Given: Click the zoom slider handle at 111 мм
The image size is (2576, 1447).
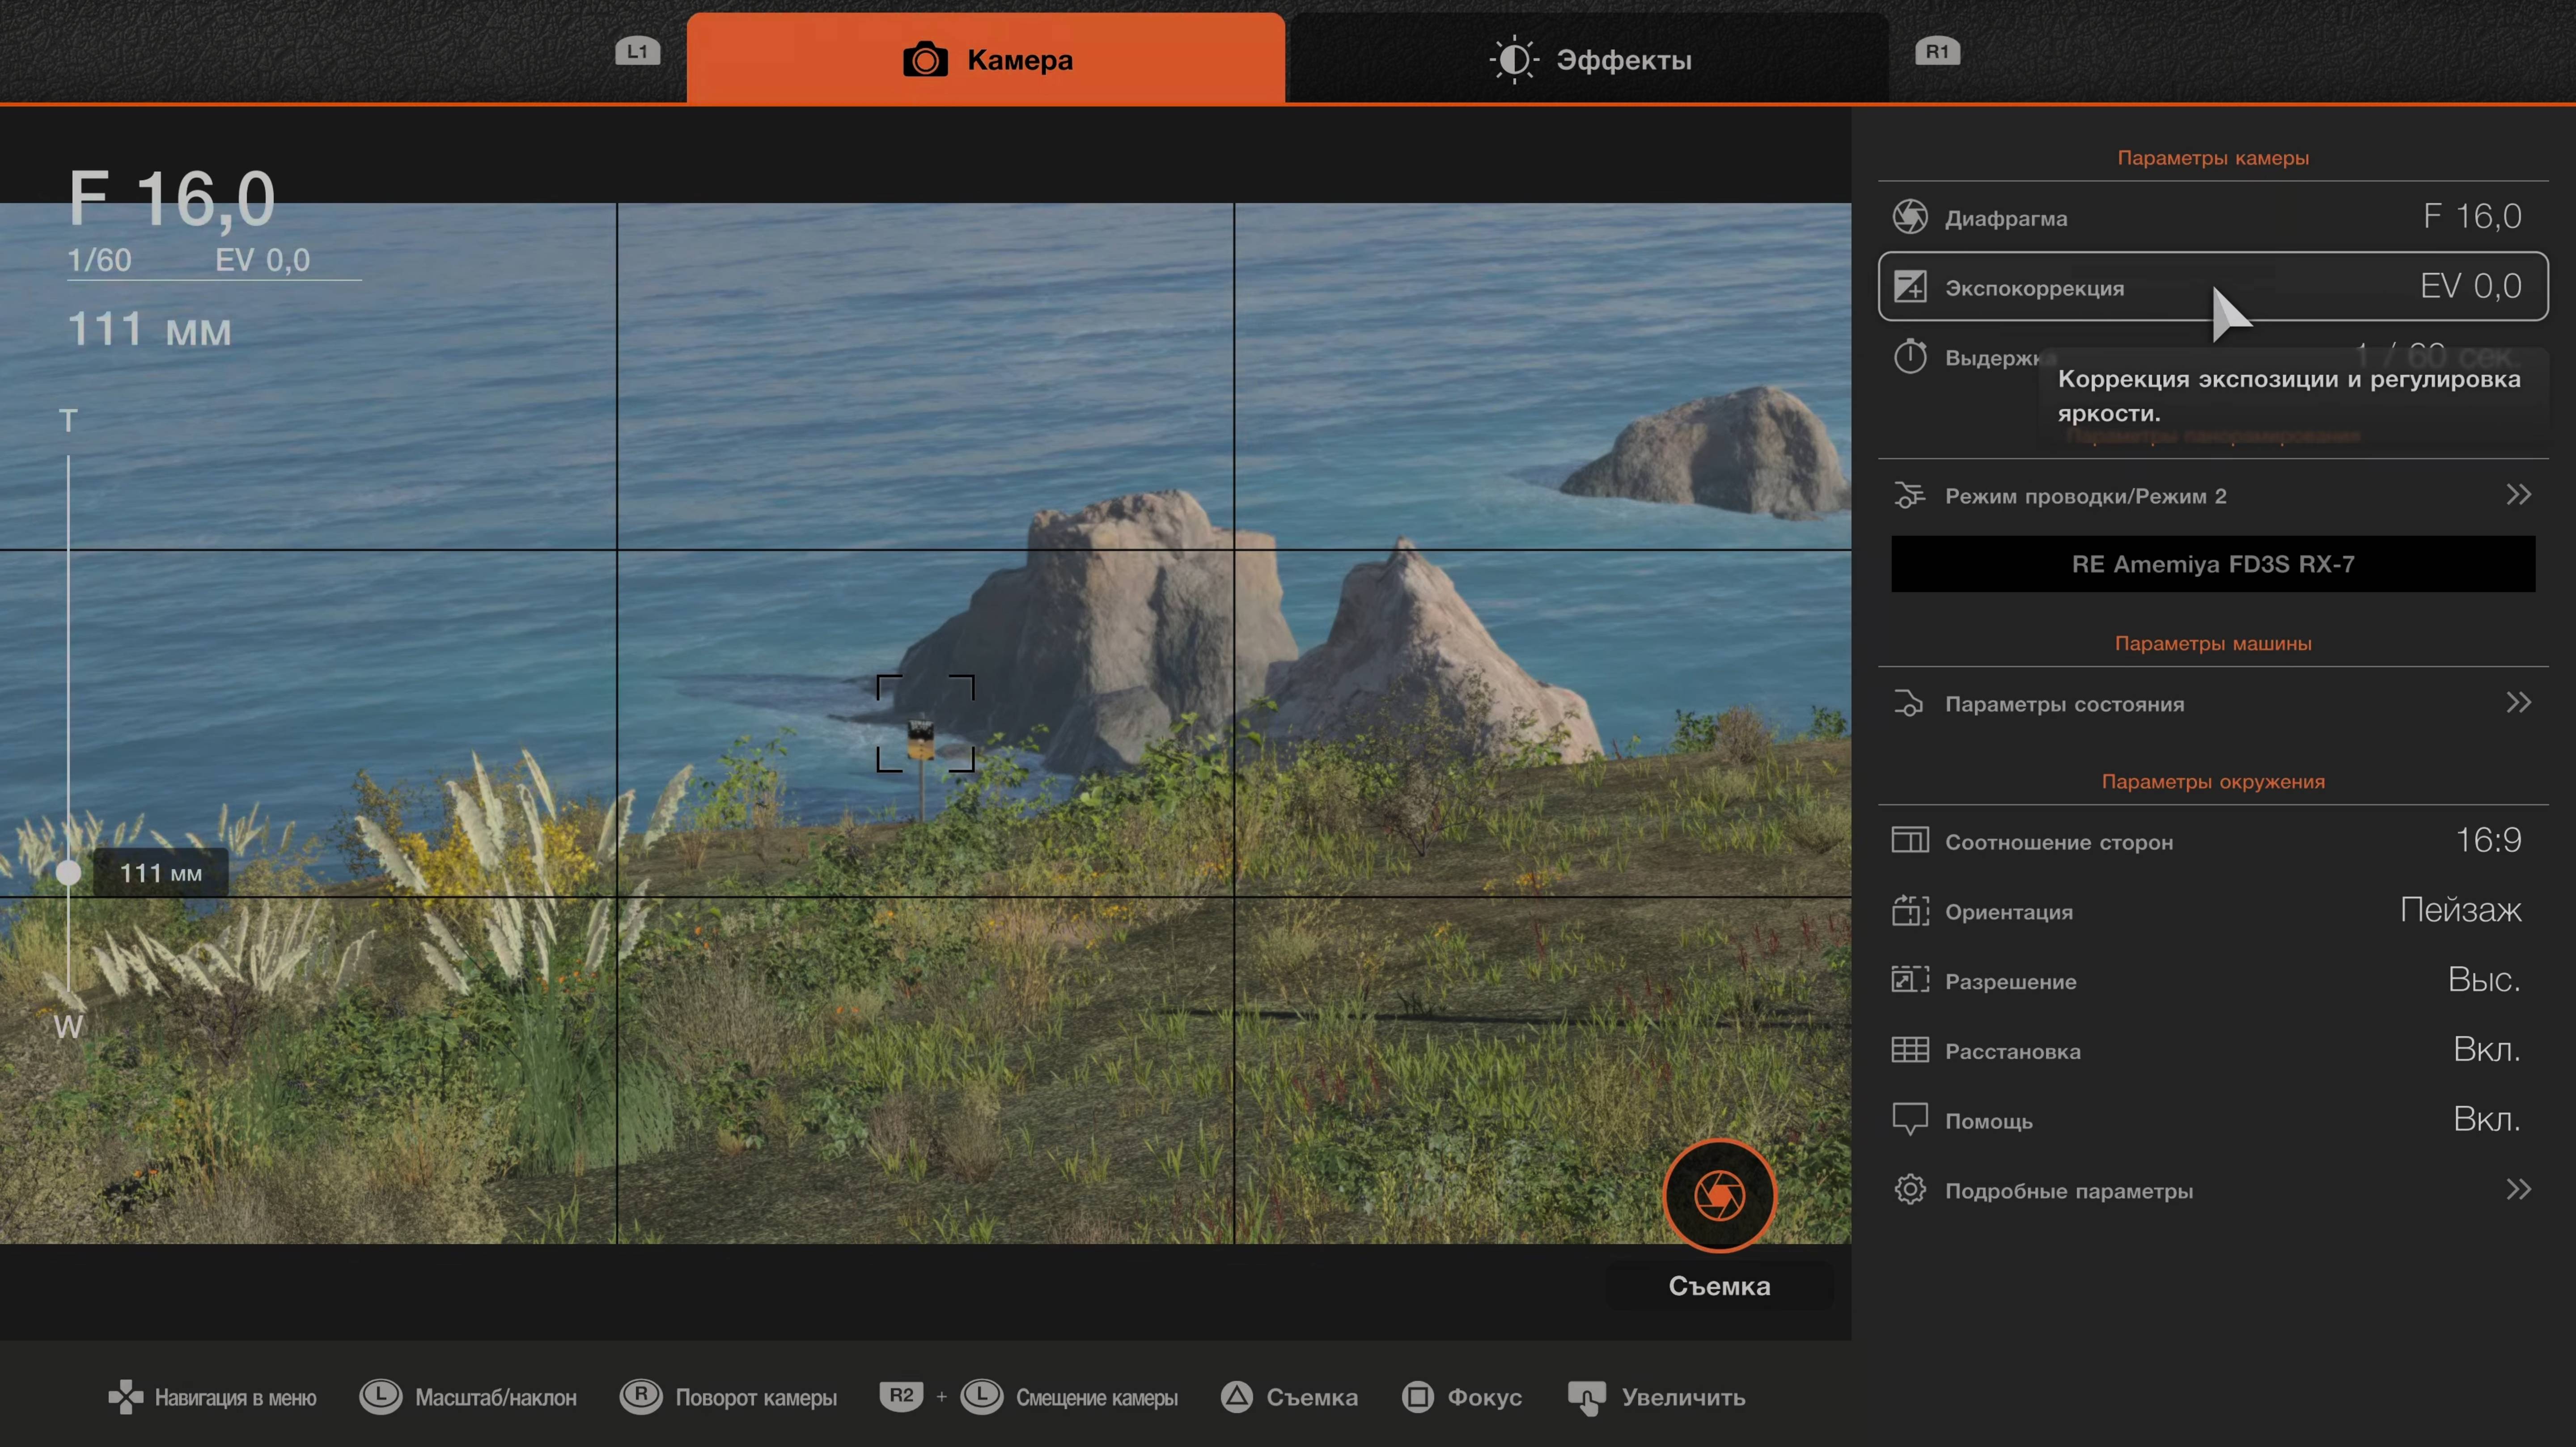Looking at the screenshot, I should tap(68, 873).
